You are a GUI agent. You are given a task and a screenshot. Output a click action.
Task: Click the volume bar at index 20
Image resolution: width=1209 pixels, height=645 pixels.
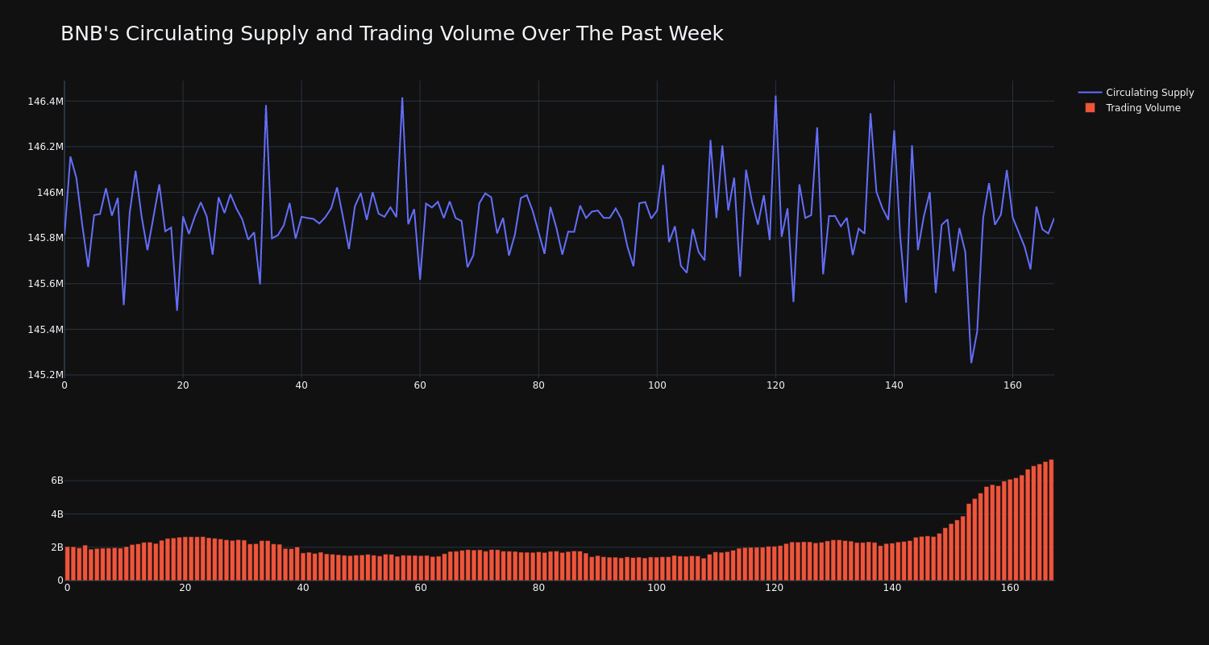(x=185, y=559)
